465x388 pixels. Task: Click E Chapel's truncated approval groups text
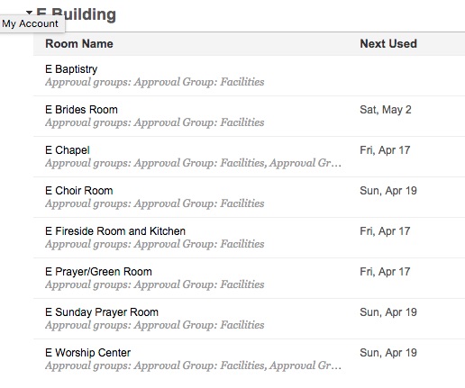pos(193,163)
